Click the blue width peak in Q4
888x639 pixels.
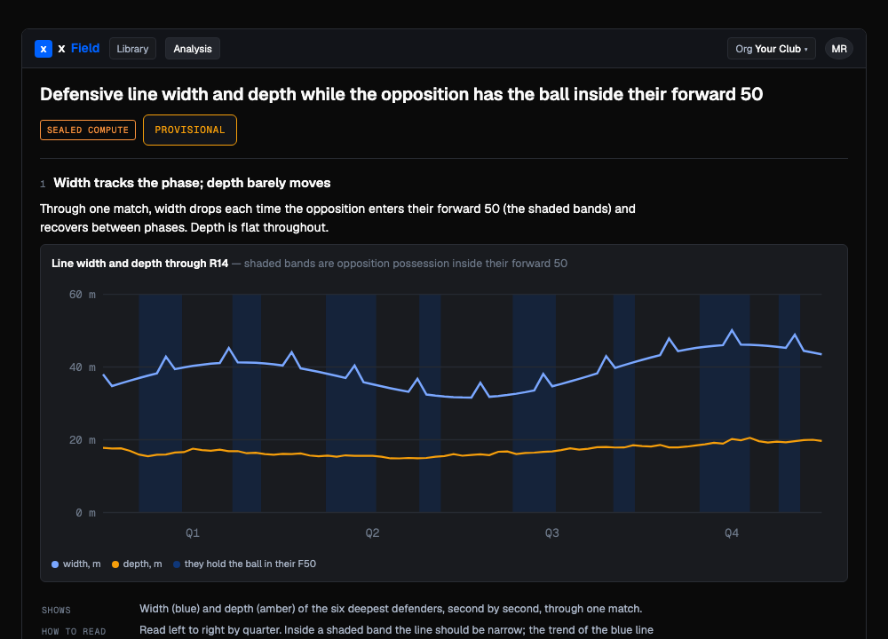[733, 330]
